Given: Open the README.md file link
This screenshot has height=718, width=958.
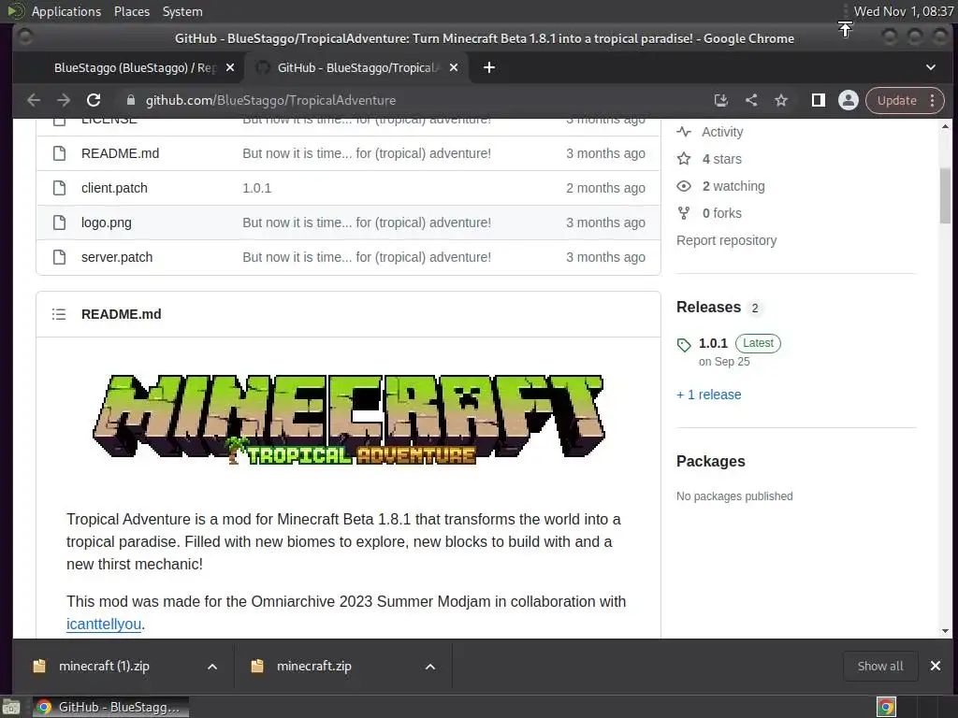Looking at the screenshot, I should tap(120, 153).
